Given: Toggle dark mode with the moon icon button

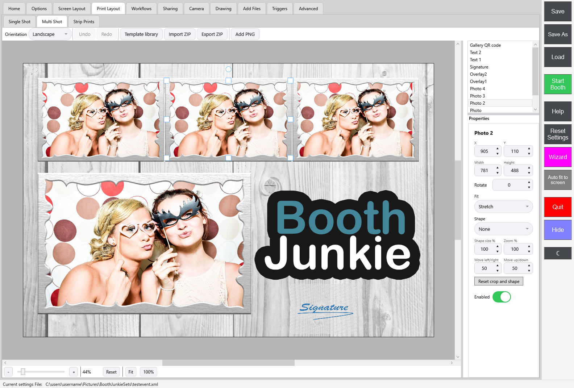Looking at the screenshot, I should (x=558, y=253).
